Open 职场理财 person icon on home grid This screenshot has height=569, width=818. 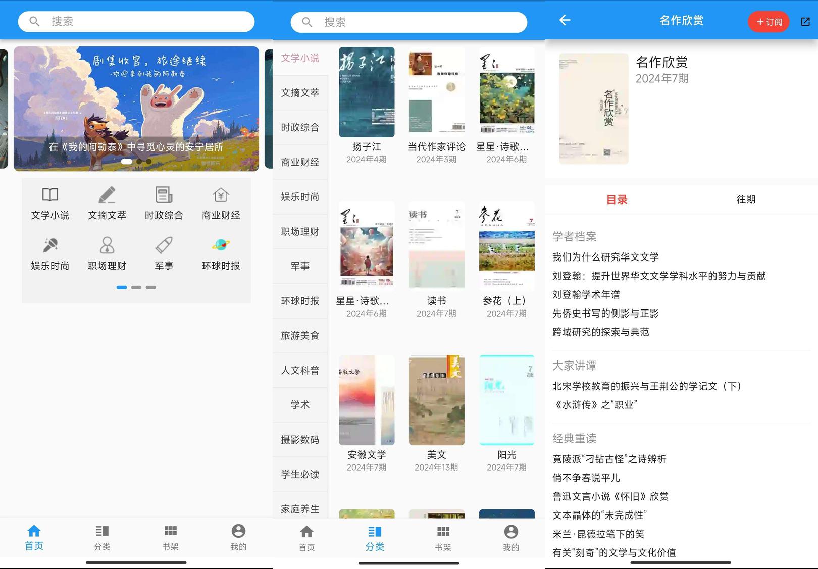[x=107, y=245]
